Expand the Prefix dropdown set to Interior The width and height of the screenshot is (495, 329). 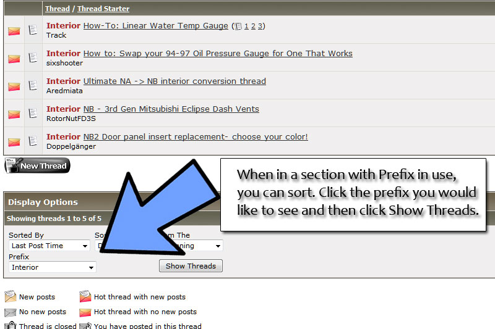[x=53, y=267]
